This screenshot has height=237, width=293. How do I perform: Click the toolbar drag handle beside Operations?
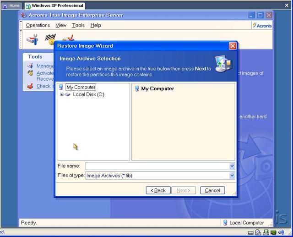(x=21, y=25)
